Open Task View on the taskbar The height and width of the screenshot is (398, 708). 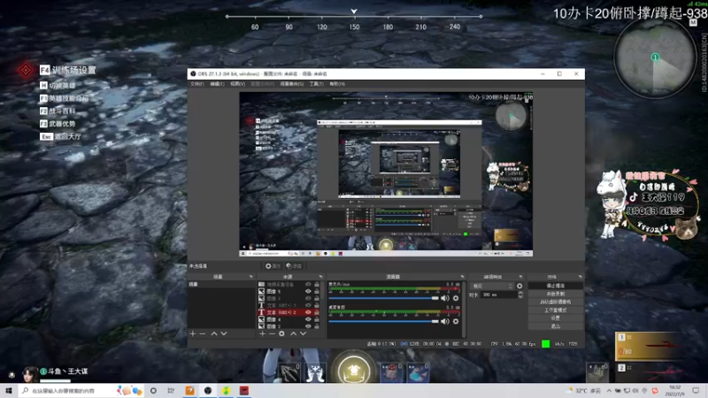pyautogui.click(x=171, y=390)
